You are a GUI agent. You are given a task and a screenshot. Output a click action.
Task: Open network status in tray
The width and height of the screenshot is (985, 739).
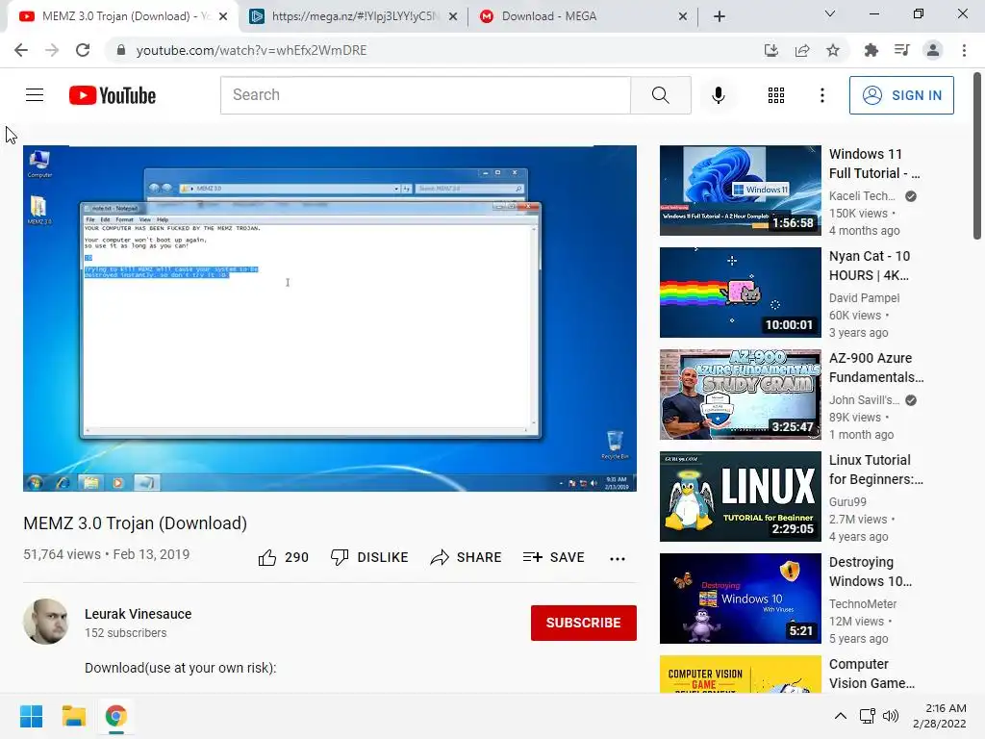[867, 716]
